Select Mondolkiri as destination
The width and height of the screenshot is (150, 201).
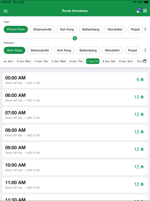pyautogui.click(x=113, y=50)
